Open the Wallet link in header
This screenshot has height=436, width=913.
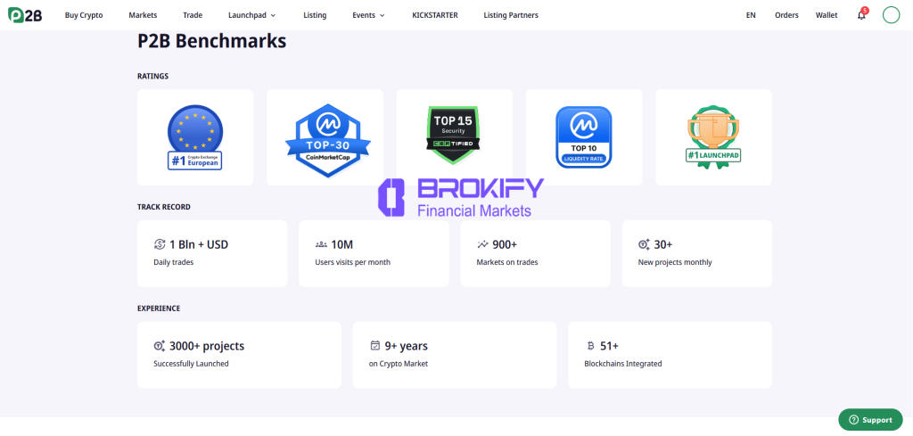point(827,15)
